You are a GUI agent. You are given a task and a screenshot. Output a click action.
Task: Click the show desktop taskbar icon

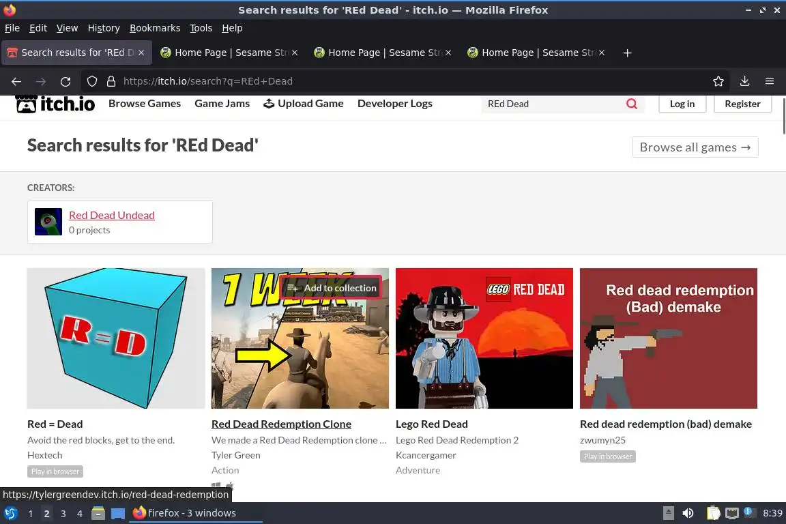click(118, 513)
